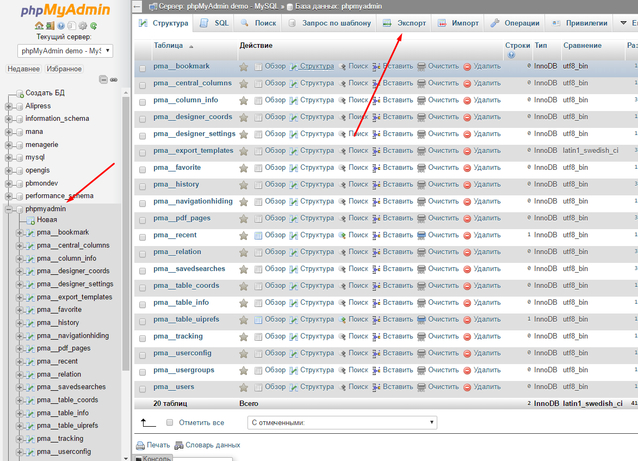Expand pma__tracking in navigation tree

(19, 439)
